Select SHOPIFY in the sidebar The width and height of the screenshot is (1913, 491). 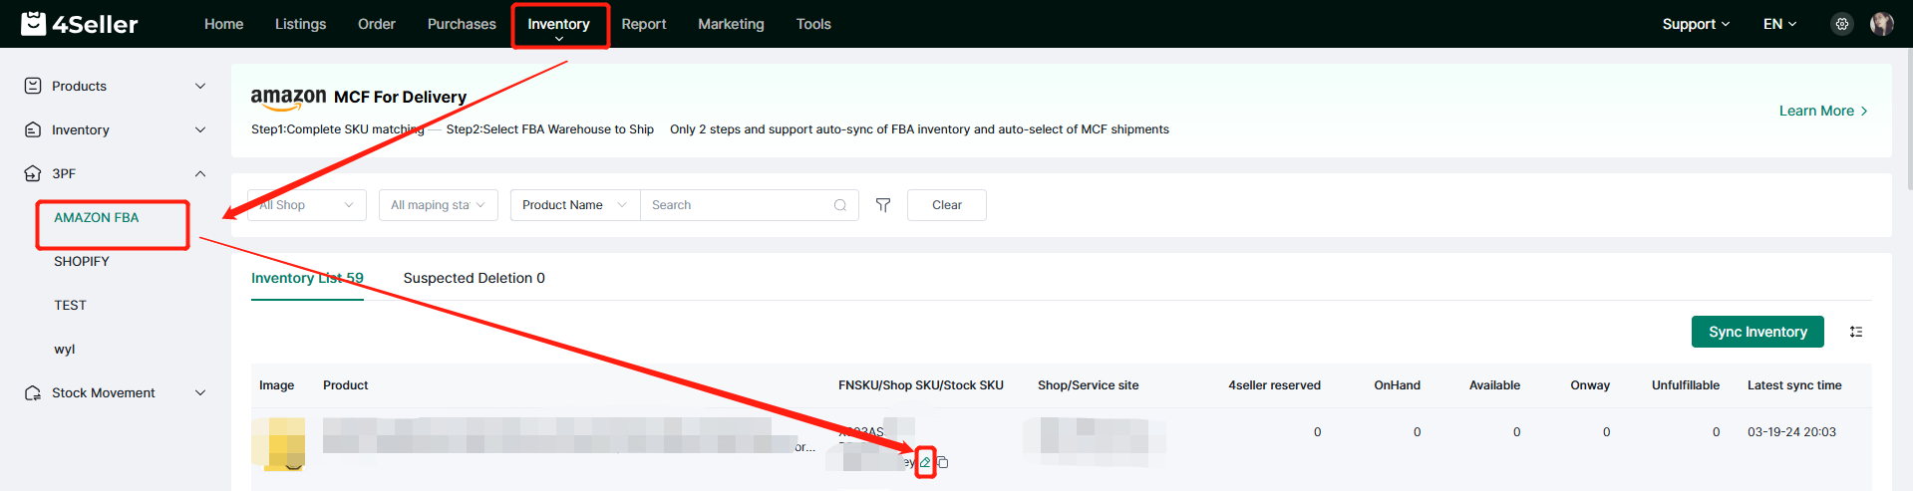pos(82,261)
